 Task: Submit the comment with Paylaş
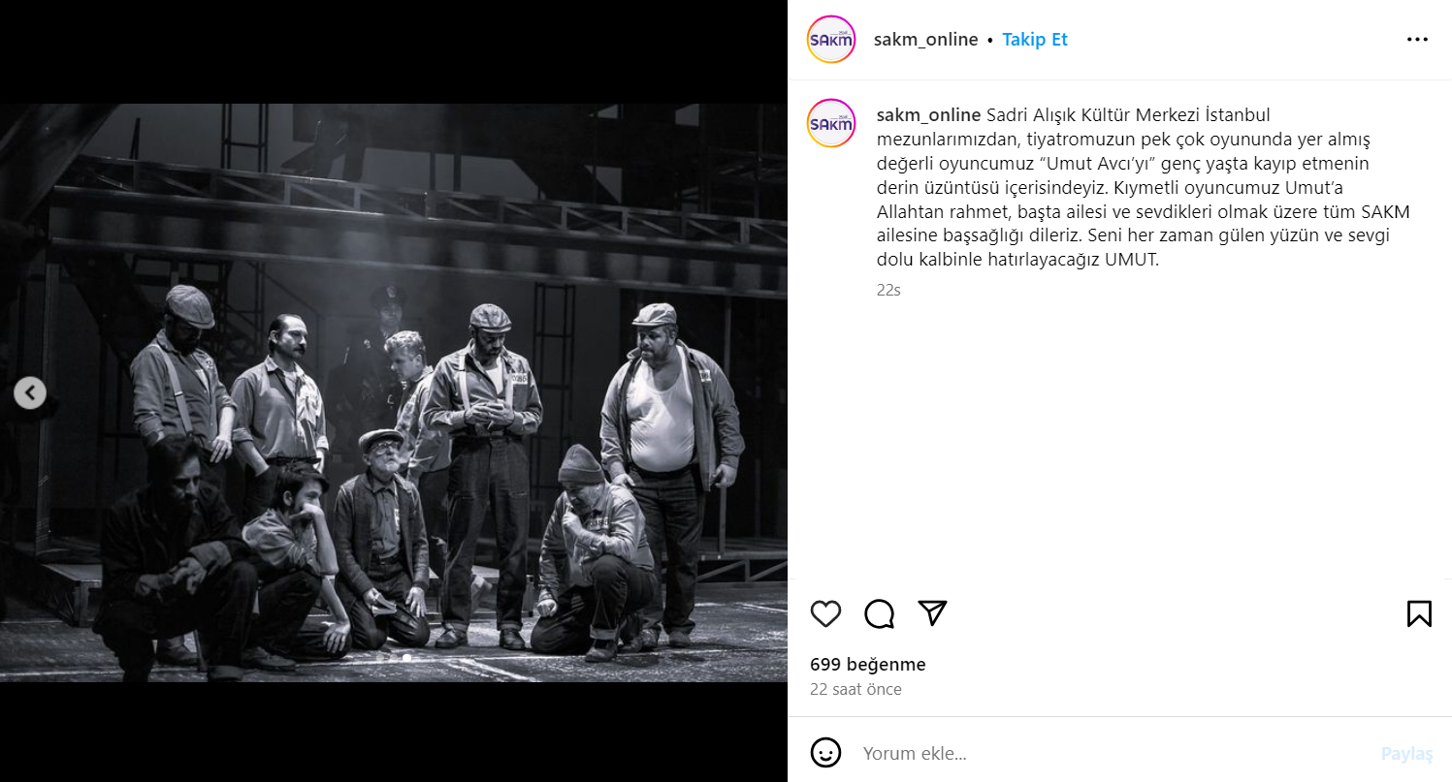coord(1407,754)
